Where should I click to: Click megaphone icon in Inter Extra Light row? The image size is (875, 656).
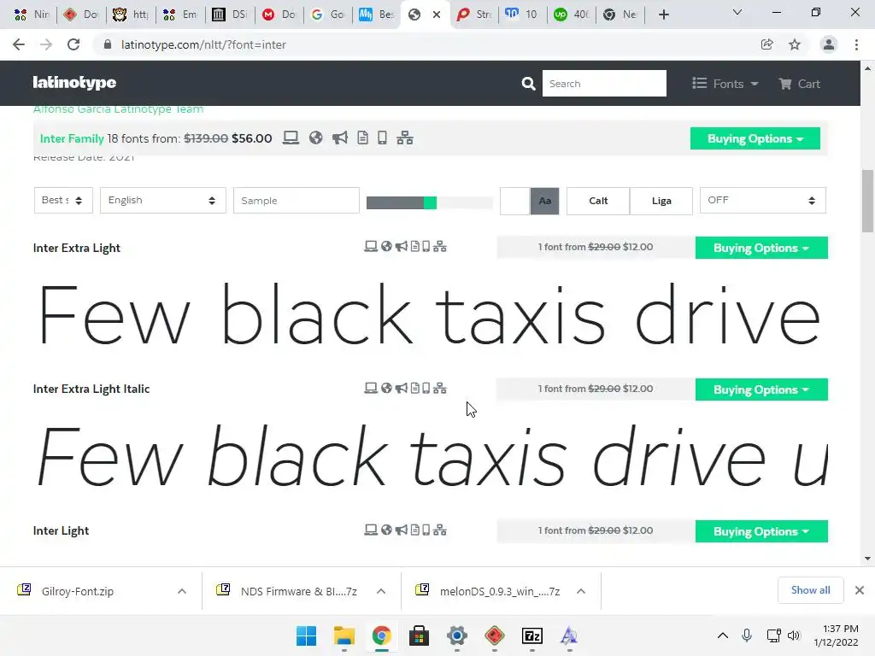tap(402, 247)
